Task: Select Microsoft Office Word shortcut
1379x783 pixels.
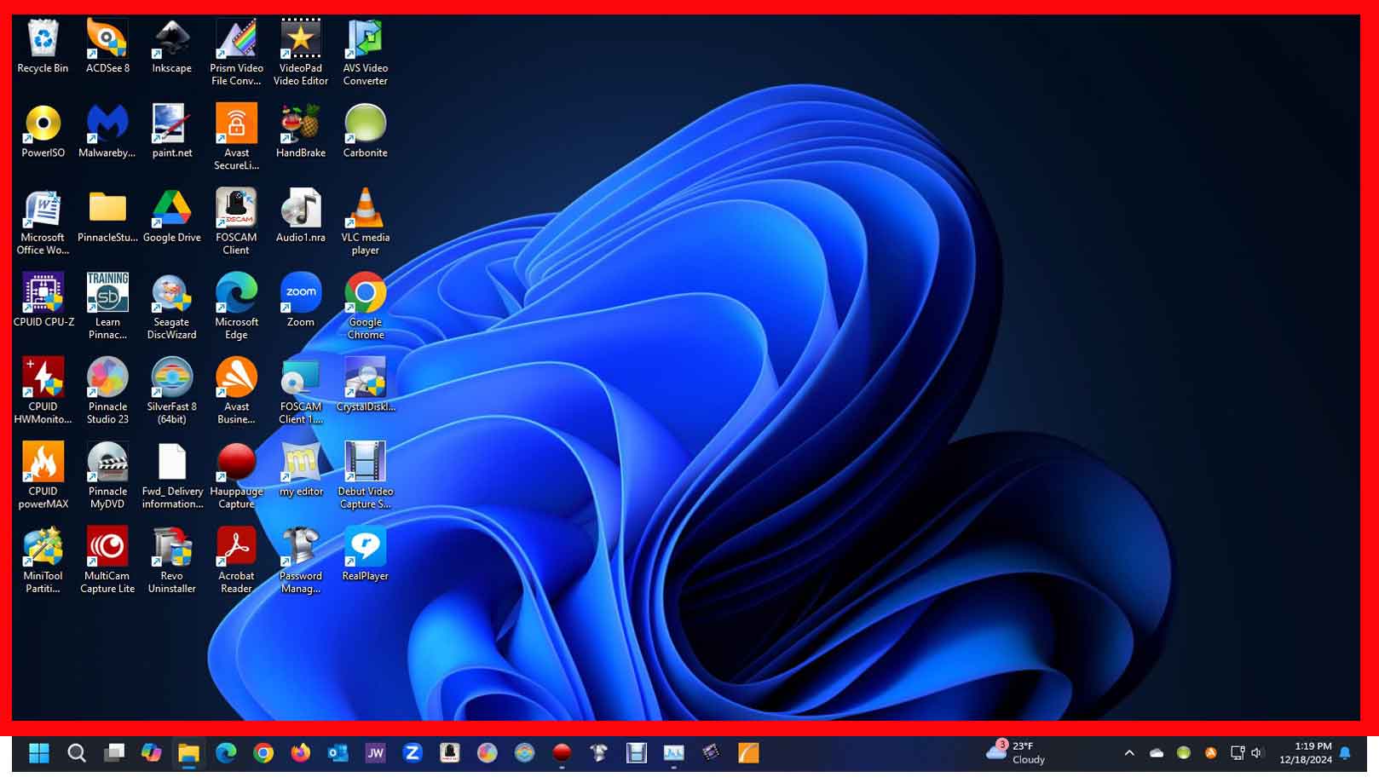Action: tap(43, 222)
